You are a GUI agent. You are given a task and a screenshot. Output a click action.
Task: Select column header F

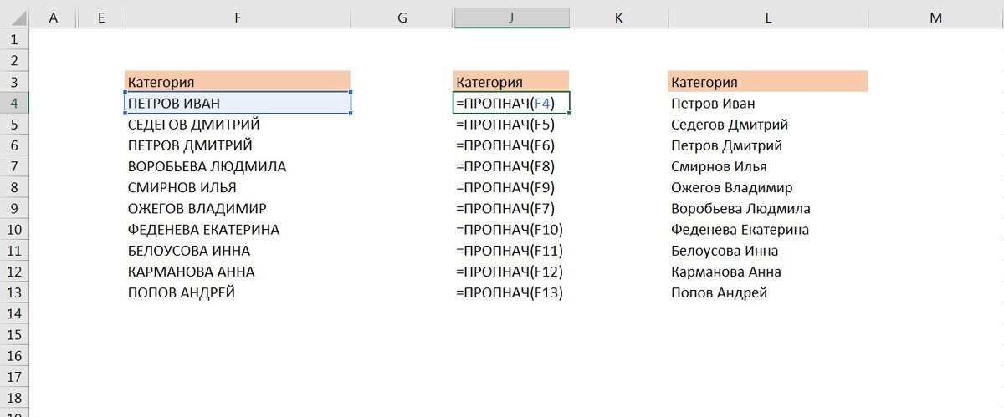pyautogui.click(x=238, y=18)
